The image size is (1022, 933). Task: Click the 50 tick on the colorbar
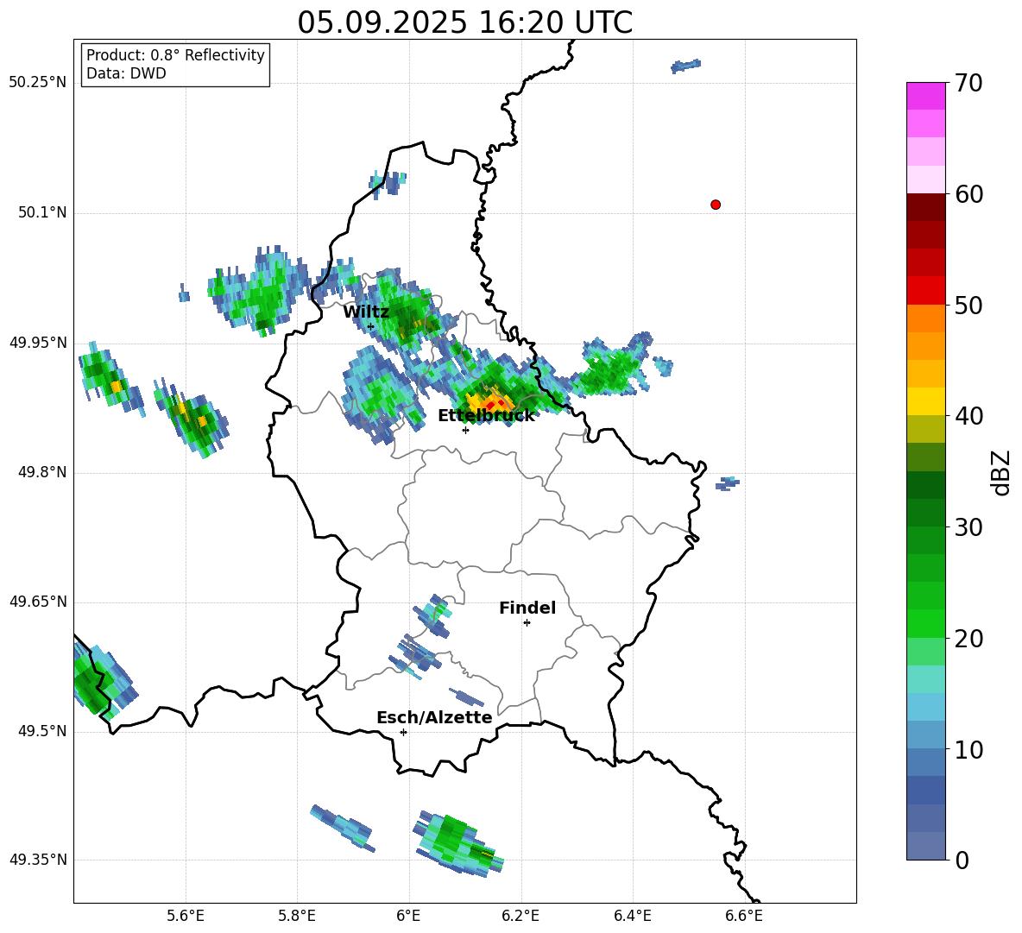point(968,305)
